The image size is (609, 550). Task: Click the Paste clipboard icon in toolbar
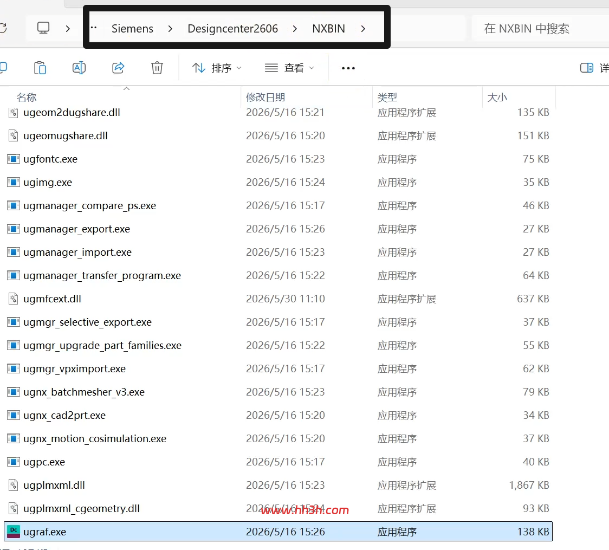(40, 68)
